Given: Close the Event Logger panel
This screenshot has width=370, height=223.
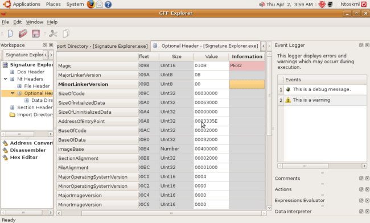Looking at the screenshot, I should point(367,45).
